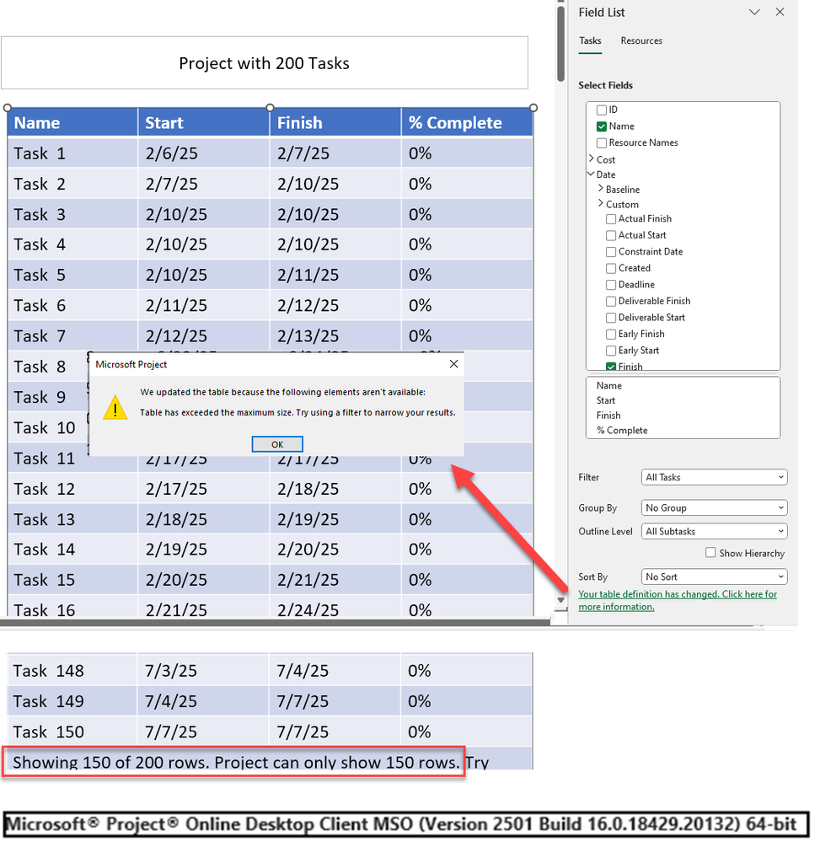Click the warning icon in the dialog
This screenshot has width=820, height=842.
tap(115, 408)
